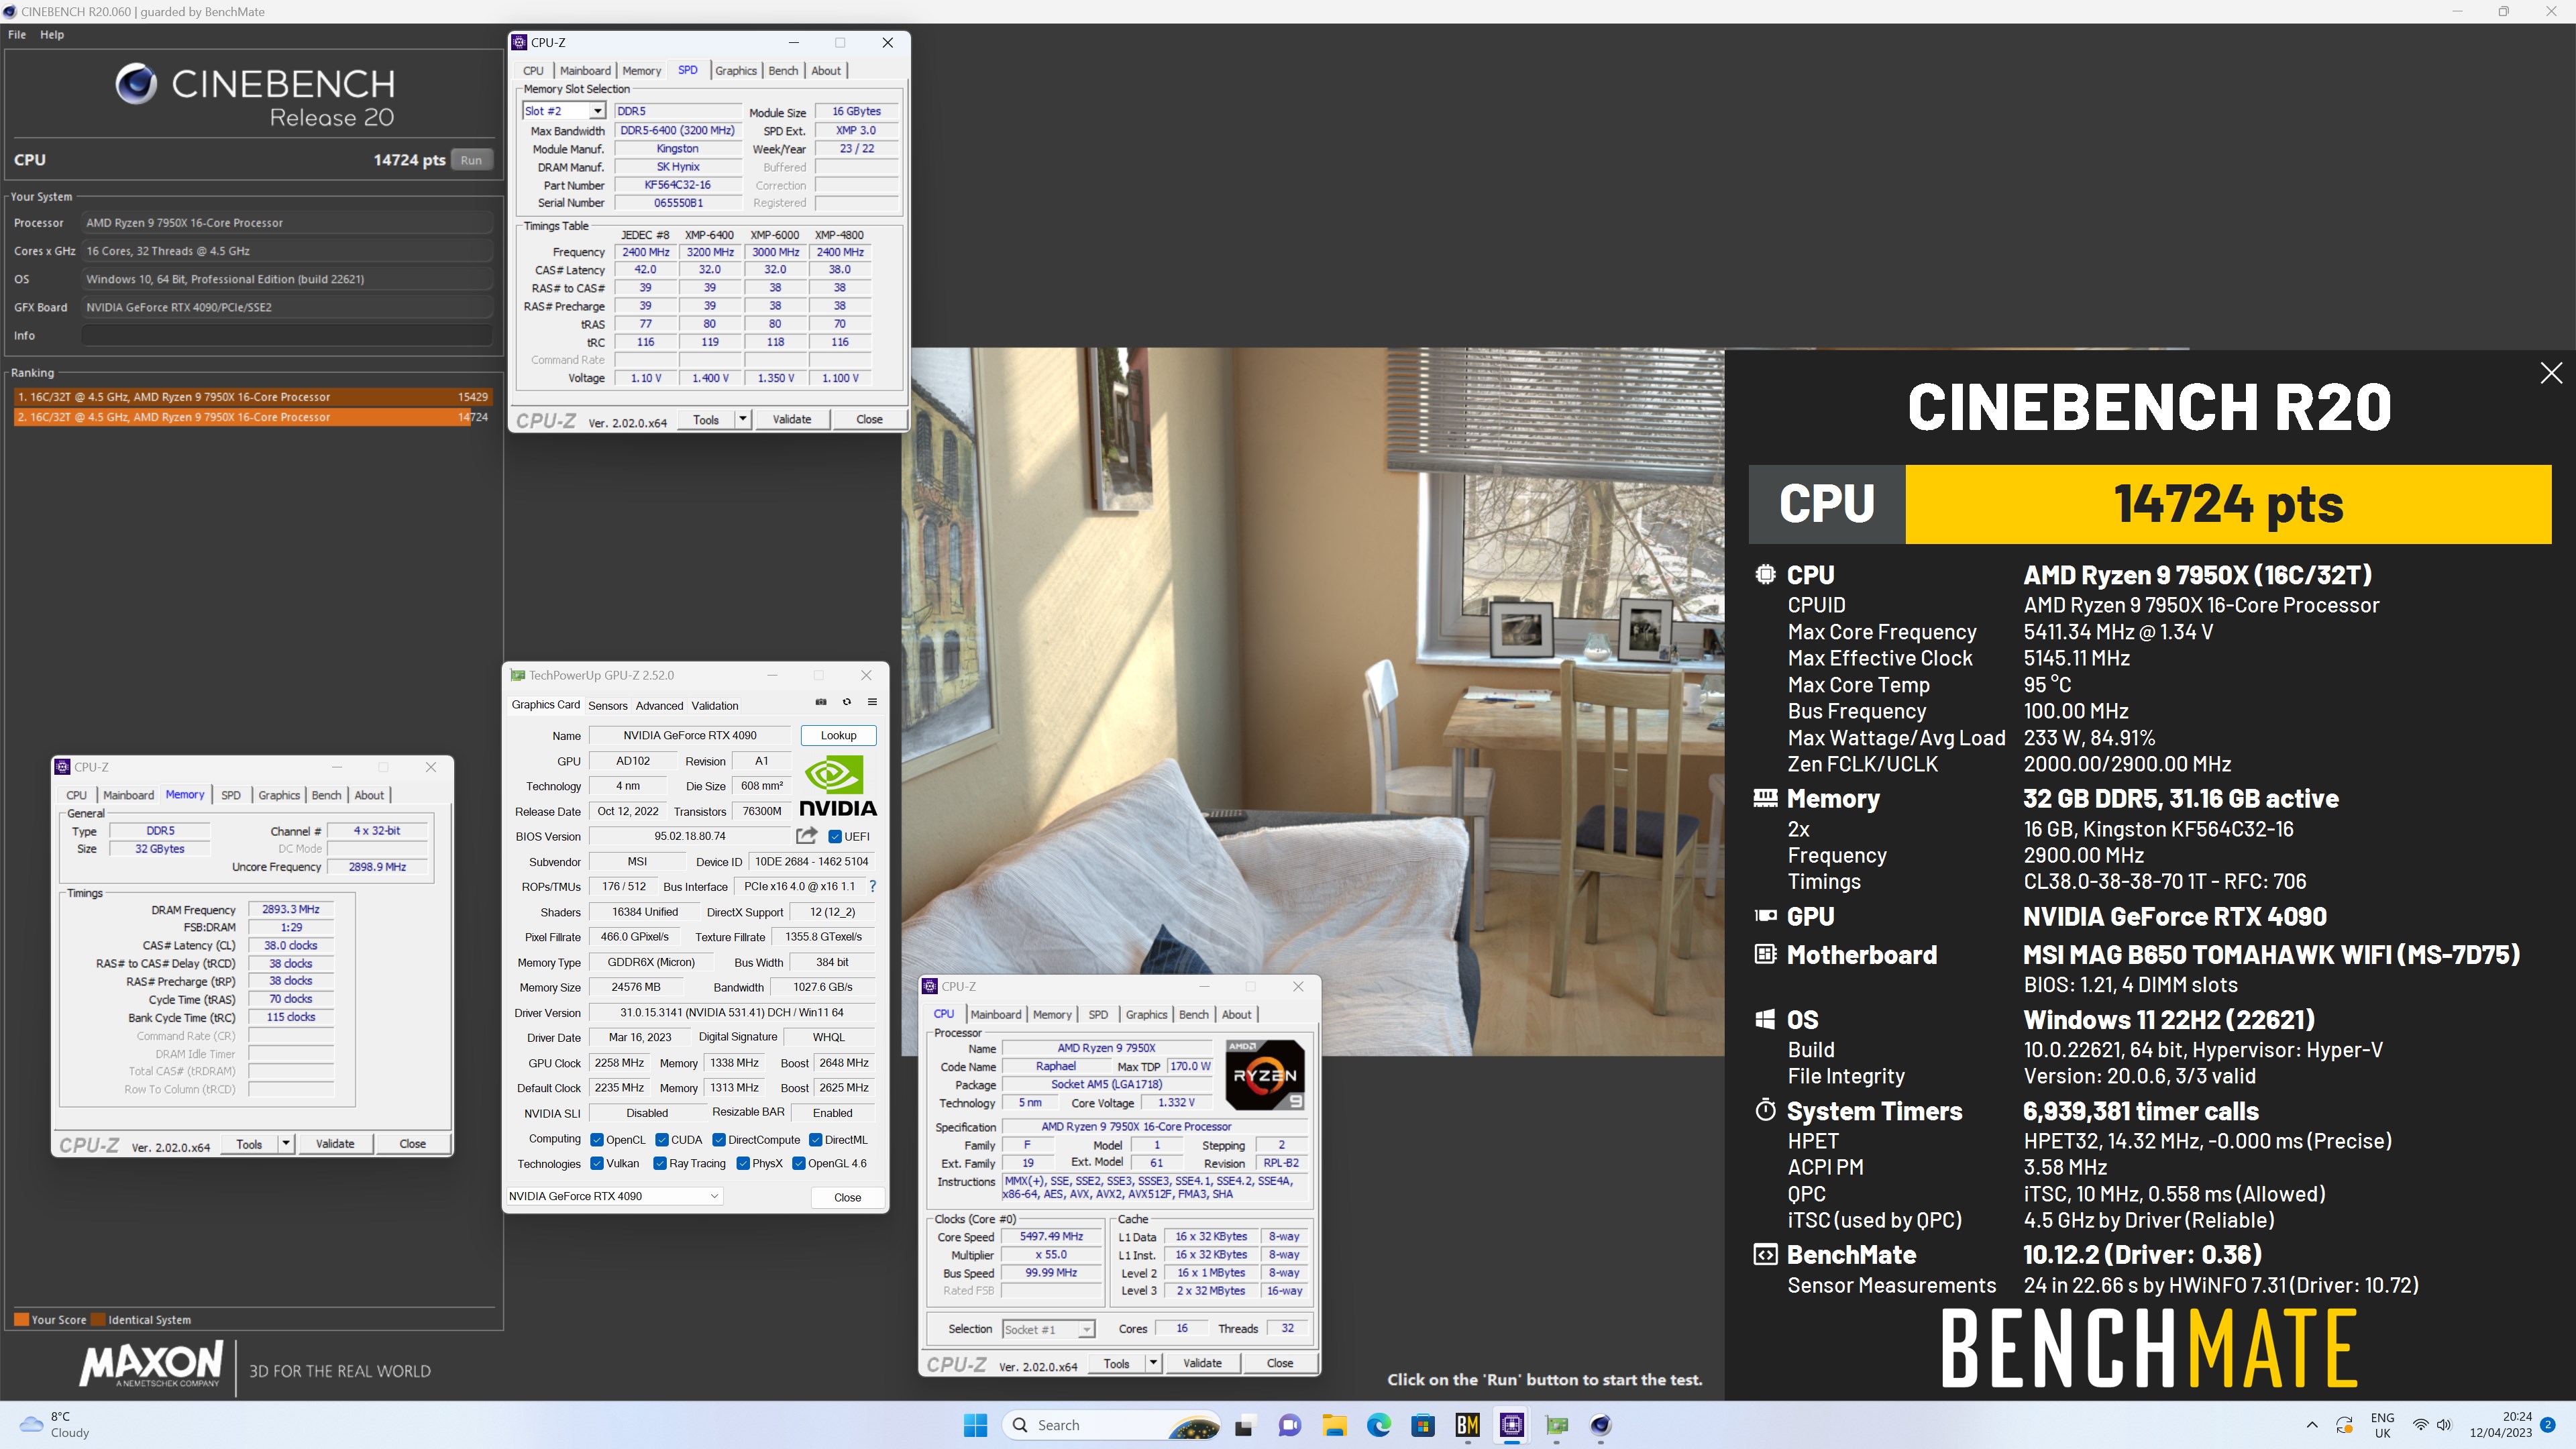This screenshot has width=2576, height=1449.
Task: Toggle the CUDA checkbox
Action: pyautogui.click(x=662, y=1140)
